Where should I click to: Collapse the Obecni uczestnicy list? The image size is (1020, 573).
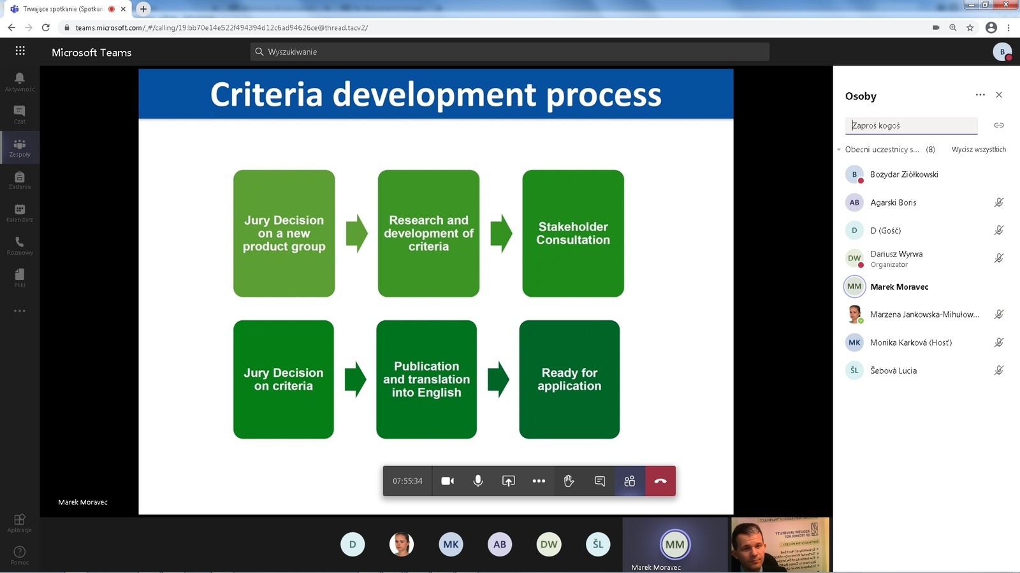(x=839, y=150)
